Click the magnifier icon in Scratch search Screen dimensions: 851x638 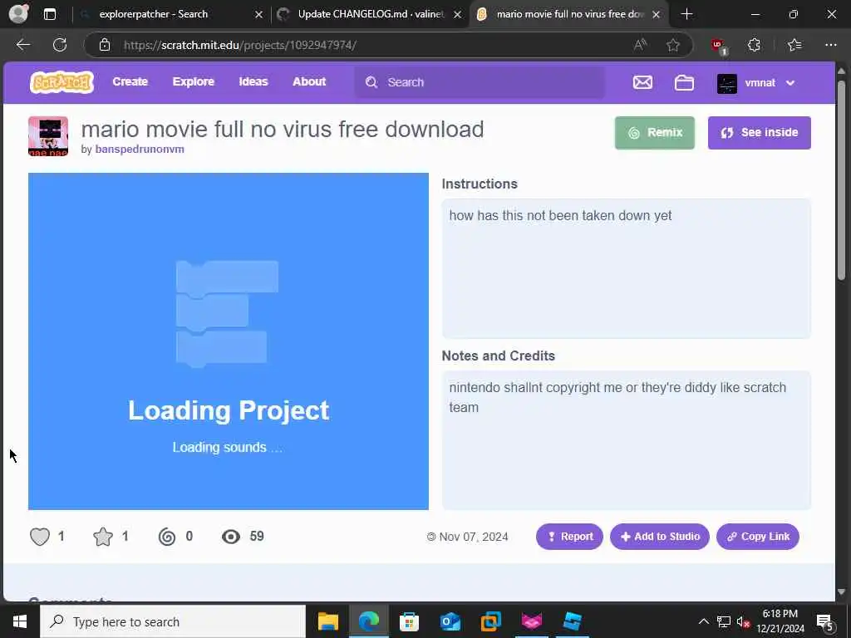coord(371,82)
